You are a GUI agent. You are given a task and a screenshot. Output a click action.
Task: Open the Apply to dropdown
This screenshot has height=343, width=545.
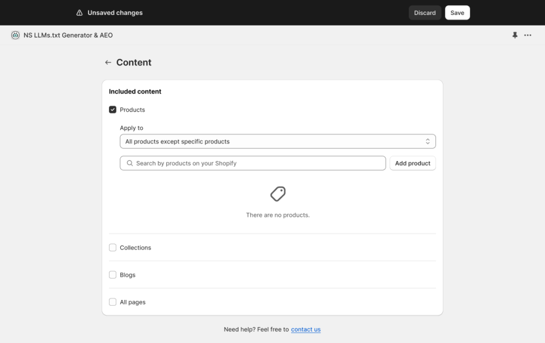pos(277,141)
